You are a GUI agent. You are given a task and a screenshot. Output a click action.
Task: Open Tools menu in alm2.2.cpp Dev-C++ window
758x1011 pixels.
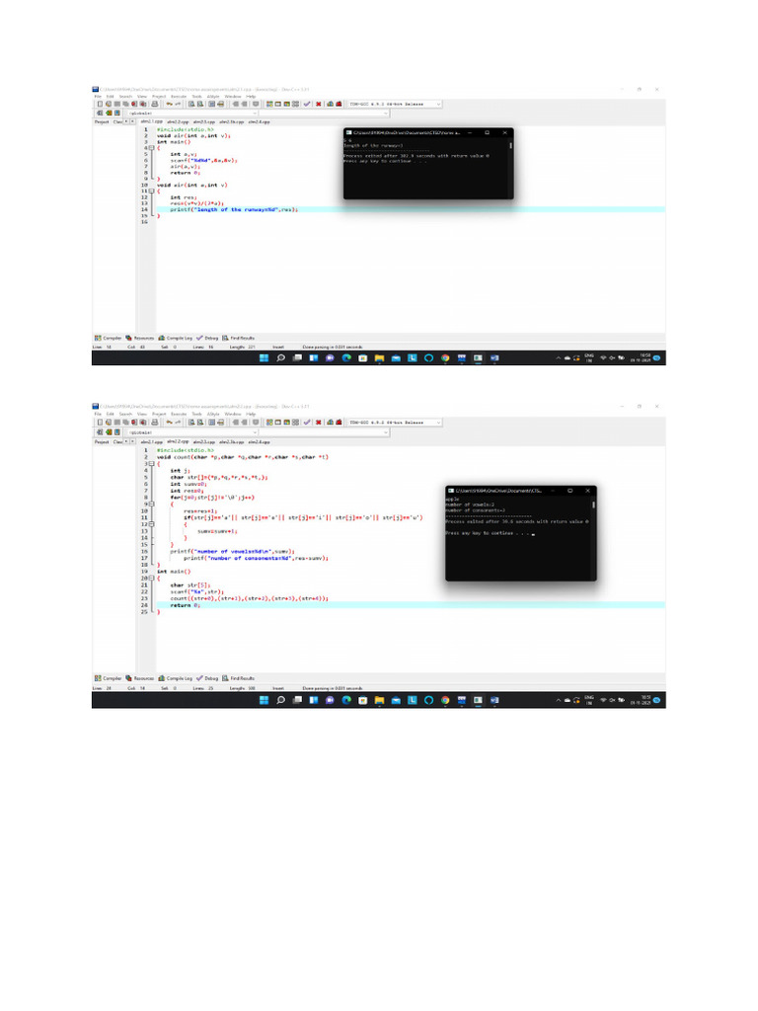point(197,414)
